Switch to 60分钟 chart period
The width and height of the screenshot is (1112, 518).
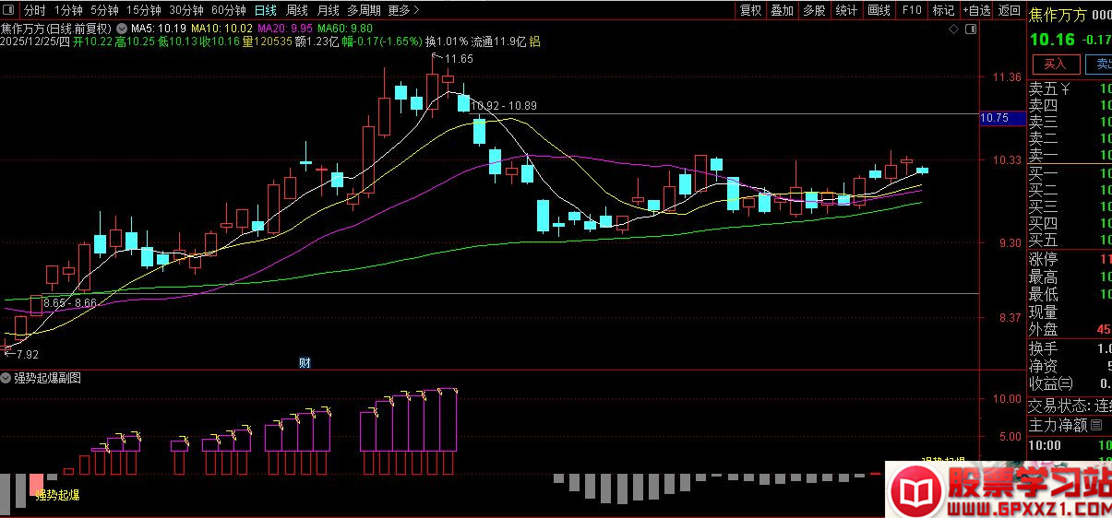point(228,10)
